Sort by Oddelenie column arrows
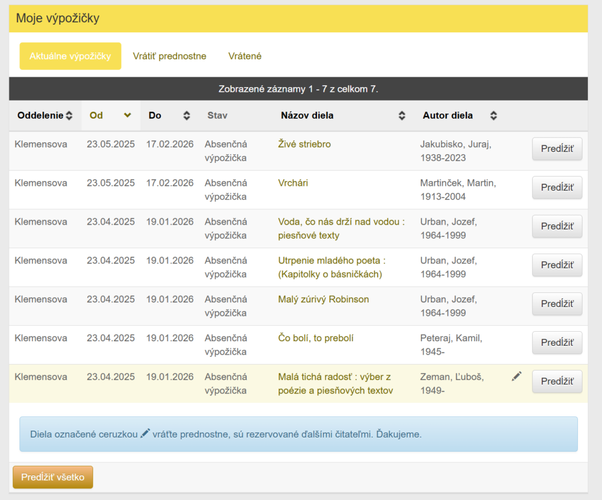 click(69, 116)
